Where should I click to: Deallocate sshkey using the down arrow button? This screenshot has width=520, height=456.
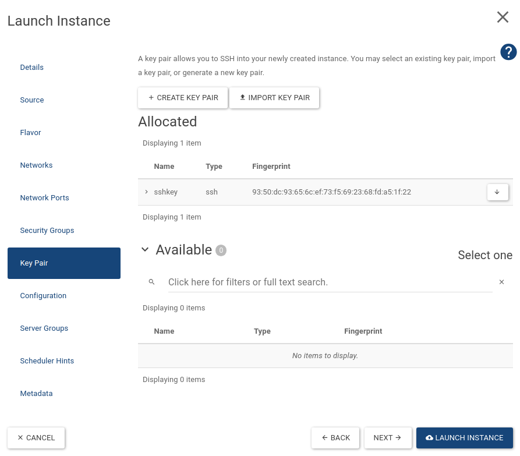[497, 192]
